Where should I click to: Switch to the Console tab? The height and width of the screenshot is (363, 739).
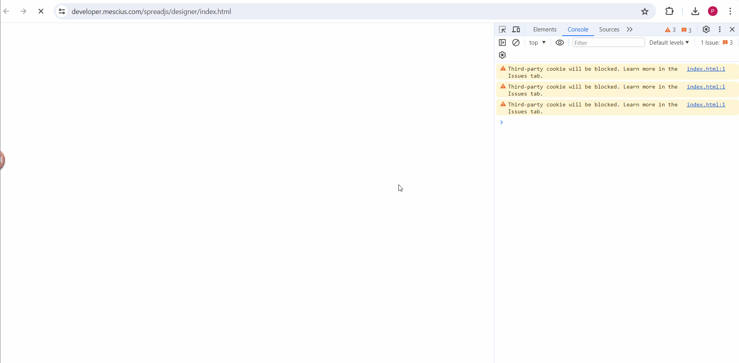(x=578, y=30)
